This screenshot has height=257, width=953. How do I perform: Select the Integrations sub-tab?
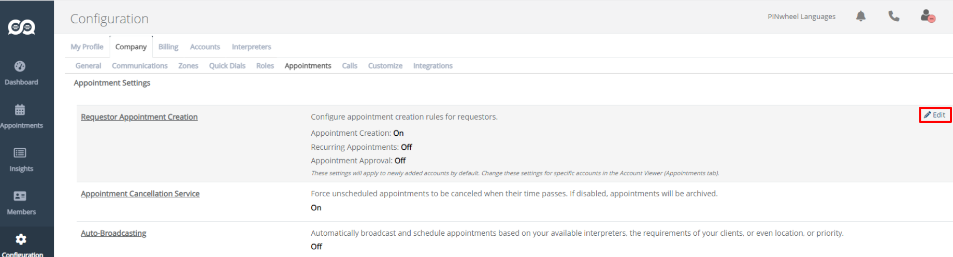click(x=433, y=66)
